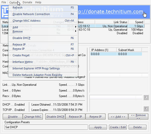Choose Renew IP from the menu
The image size is (151, 134).
[x=43, y=49]
